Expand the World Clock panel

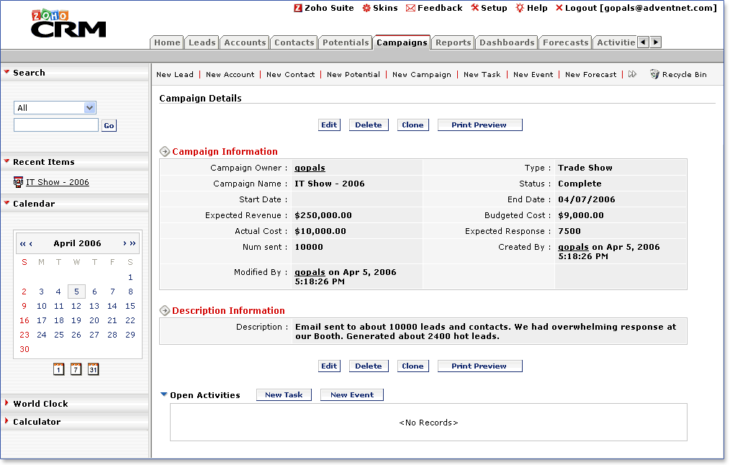click(40, 404)
